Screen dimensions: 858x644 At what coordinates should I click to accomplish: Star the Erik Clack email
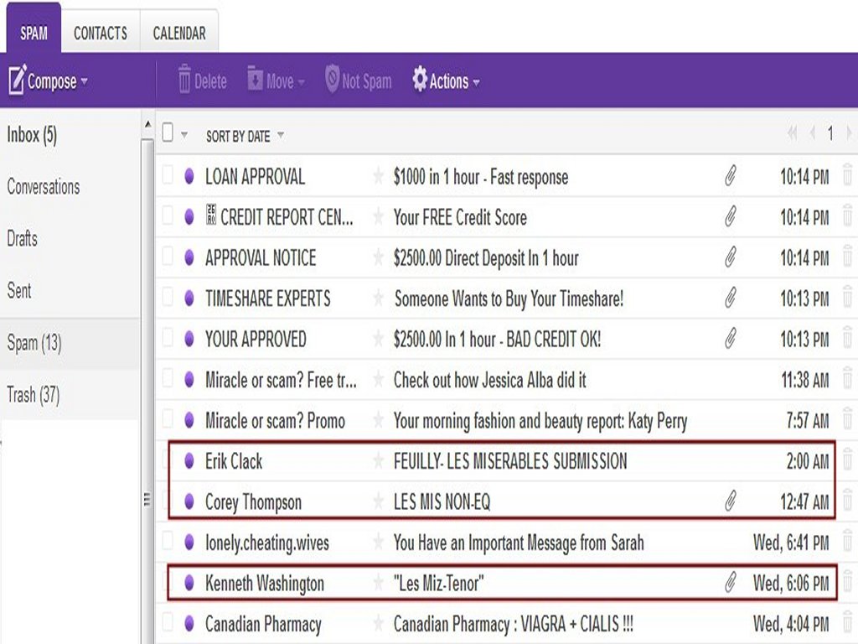coord(378,461)
